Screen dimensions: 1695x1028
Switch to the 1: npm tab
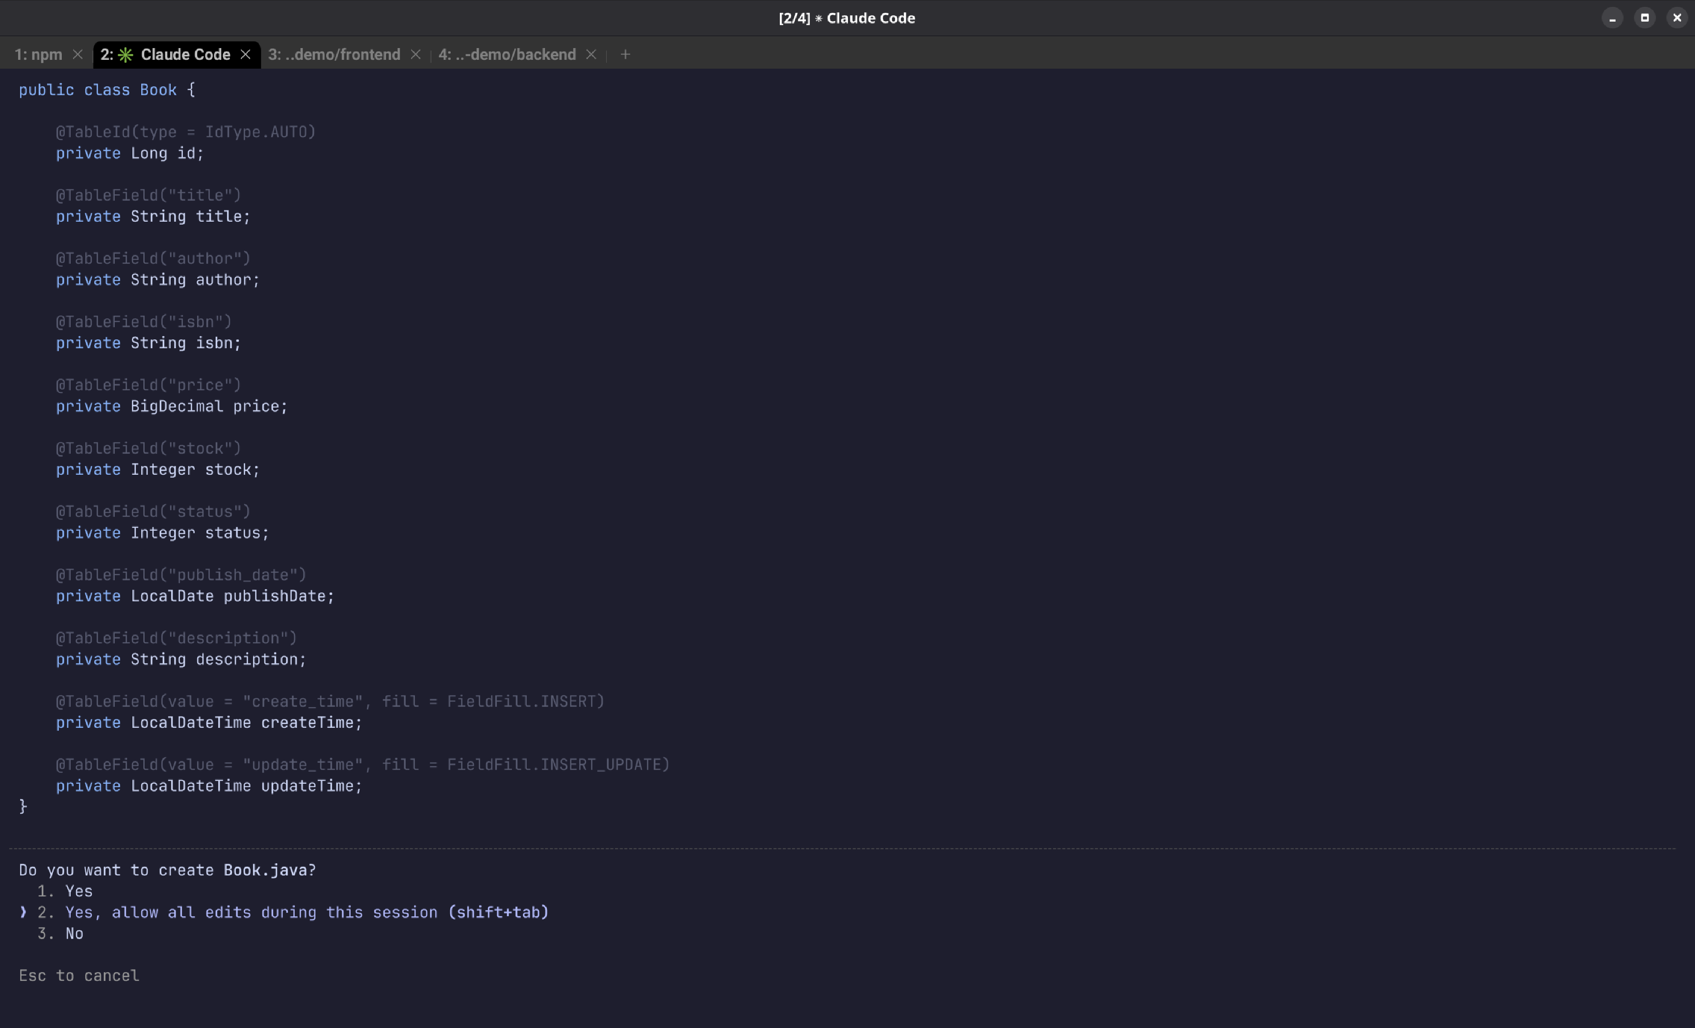click(39, 54)
